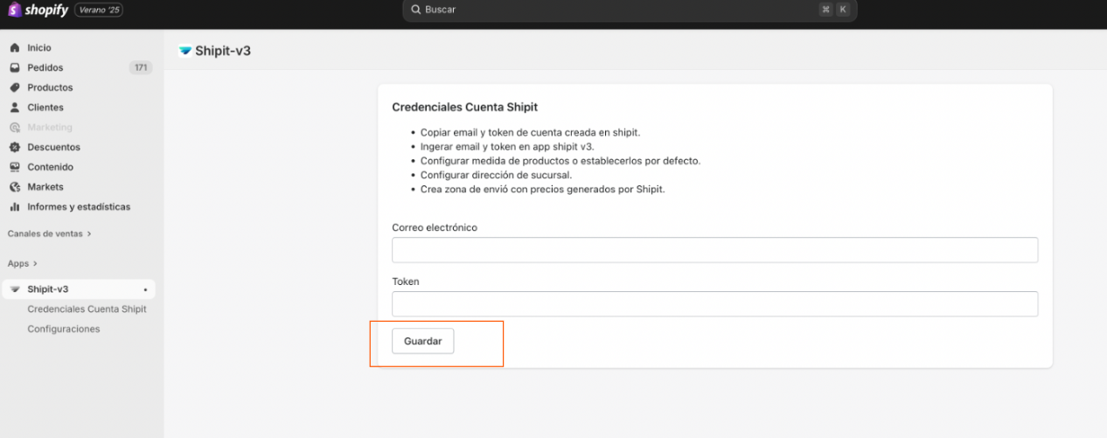Select Shipit-v3 app in the sidebar

click(x=79, y=289)
